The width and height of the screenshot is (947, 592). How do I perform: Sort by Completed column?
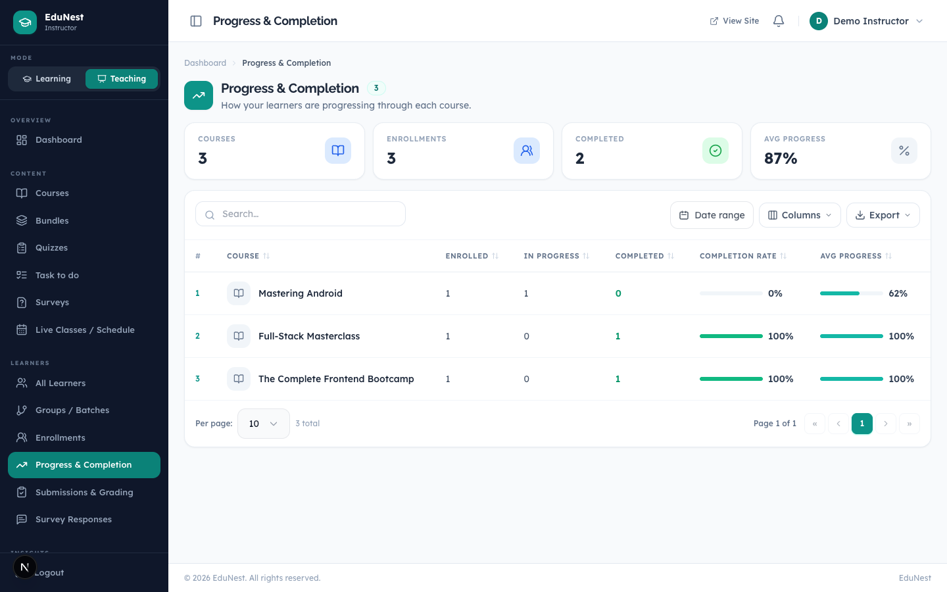coord(644,256)
